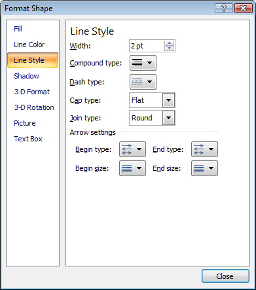Click the Close button

(x=225, y=276)
